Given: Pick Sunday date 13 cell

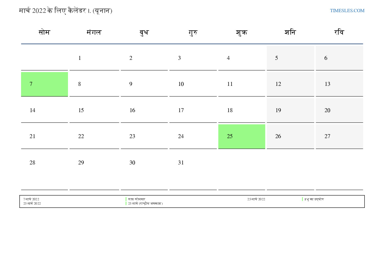Looking at the screenshot, I should [x=339, y=84].
